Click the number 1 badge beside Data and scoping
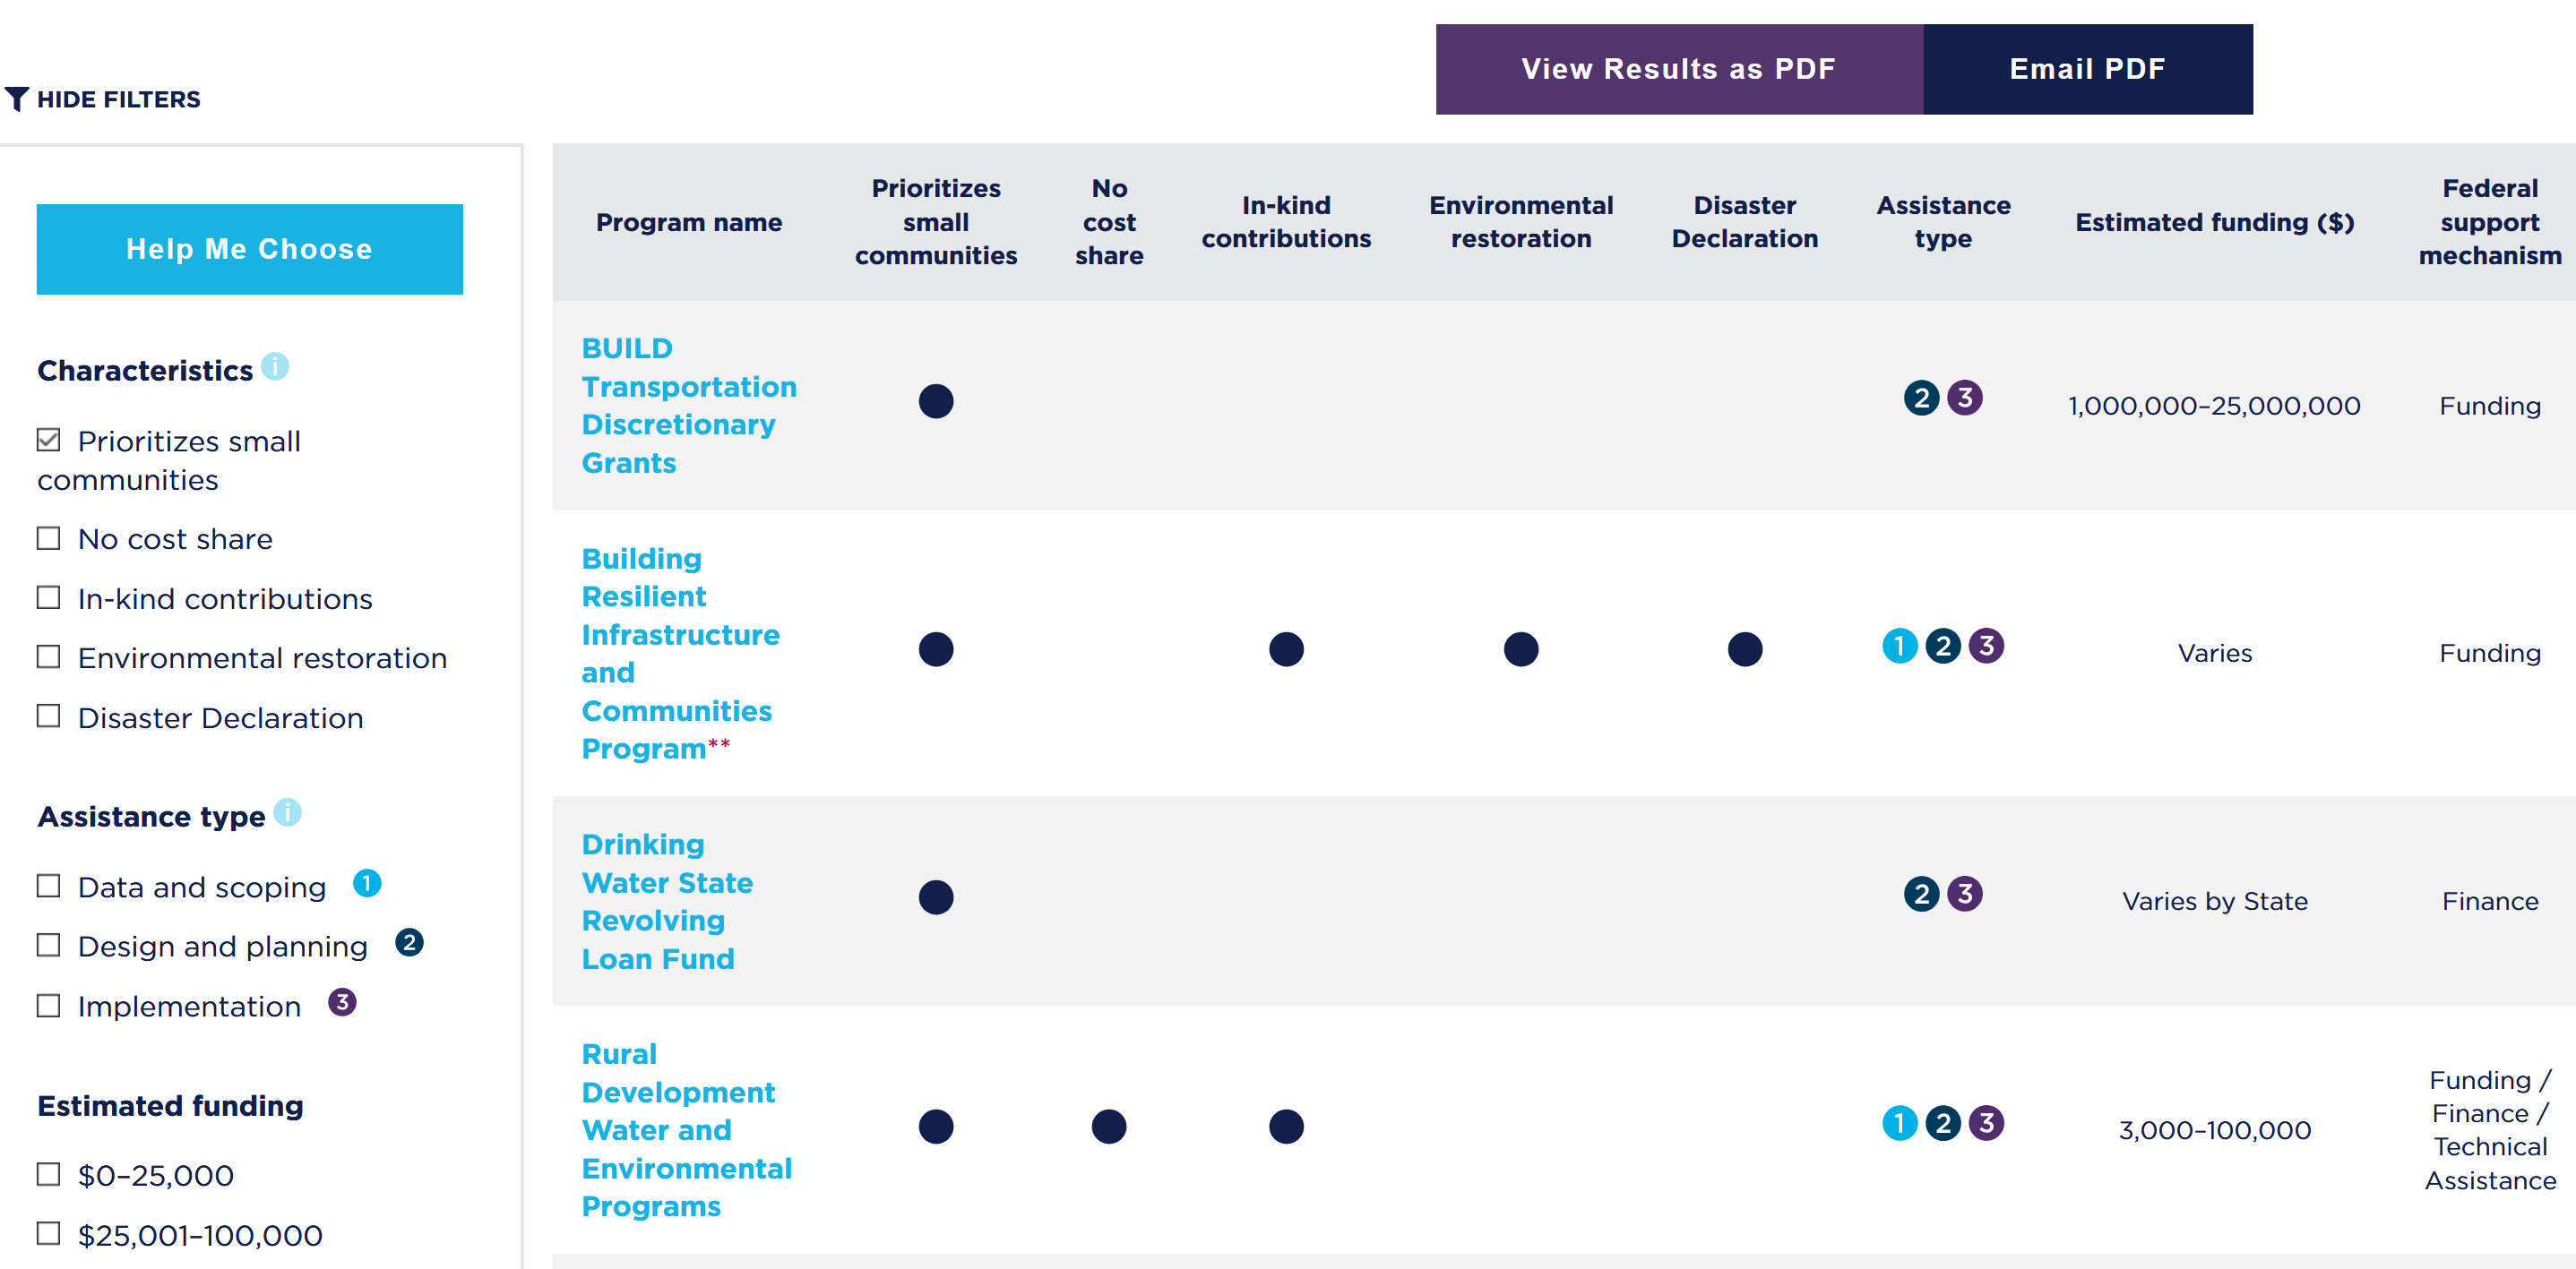The image size is (2576, 1269). [x=367, y=883]
